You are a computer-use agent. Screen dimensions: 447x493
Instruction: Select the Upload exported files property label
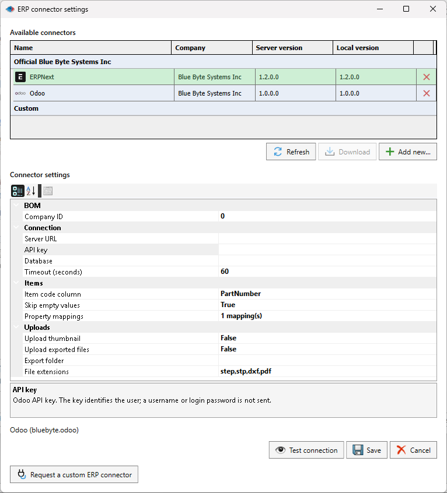click(x=57, y=350)
